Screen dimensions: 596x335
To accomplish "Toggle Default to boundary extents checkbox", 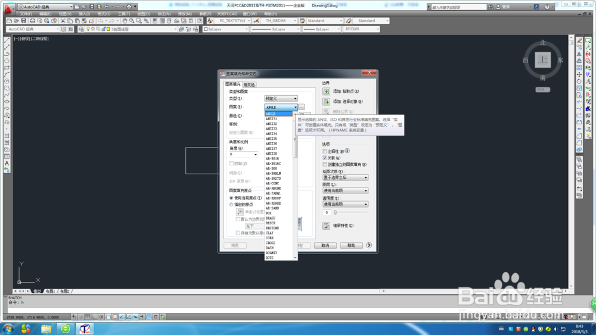I will [x=238, y=220].
